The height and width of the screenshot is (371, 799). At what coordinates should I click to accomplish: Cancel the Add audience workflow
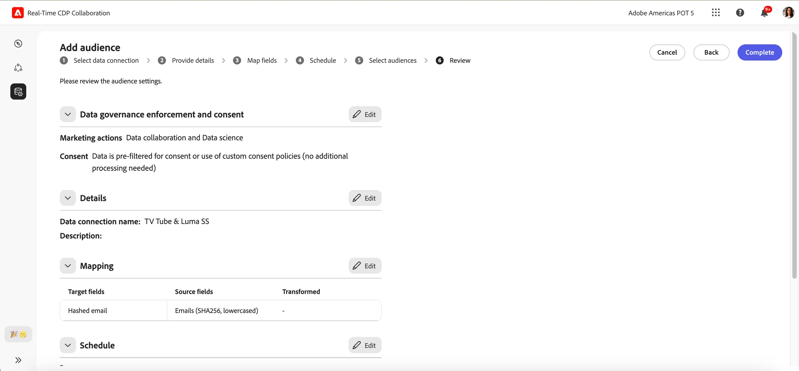(x=667, y=52)
